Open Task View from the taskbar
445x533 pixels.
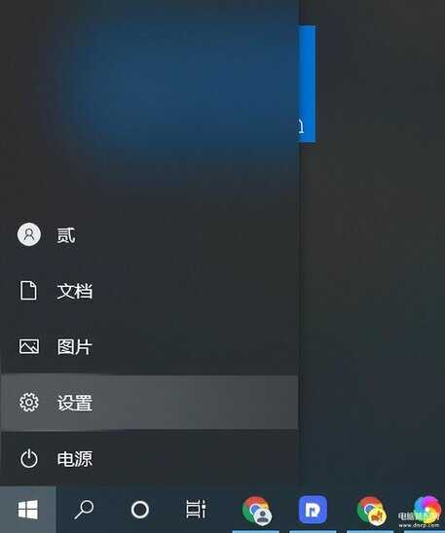click(x=196, y=509)
